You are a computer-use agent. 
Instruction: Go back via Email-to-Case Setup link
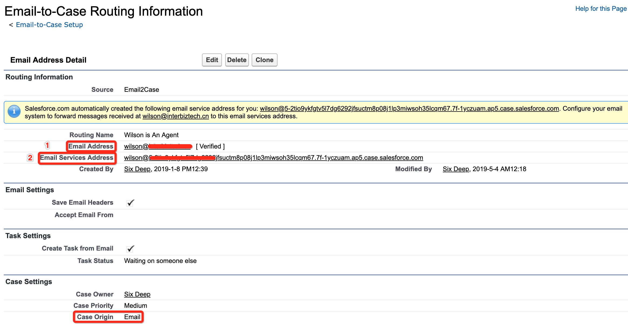tap(49, 25)
